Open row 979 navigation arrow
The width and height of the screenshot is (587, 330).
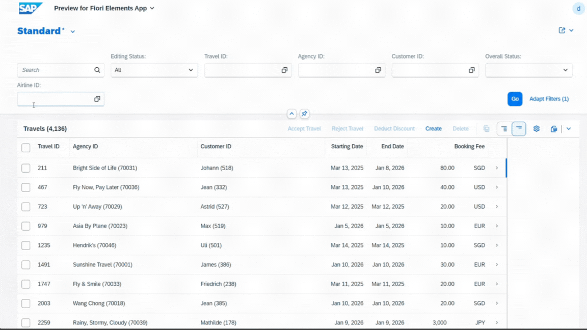pyautogui.click(x=497, y=226)
